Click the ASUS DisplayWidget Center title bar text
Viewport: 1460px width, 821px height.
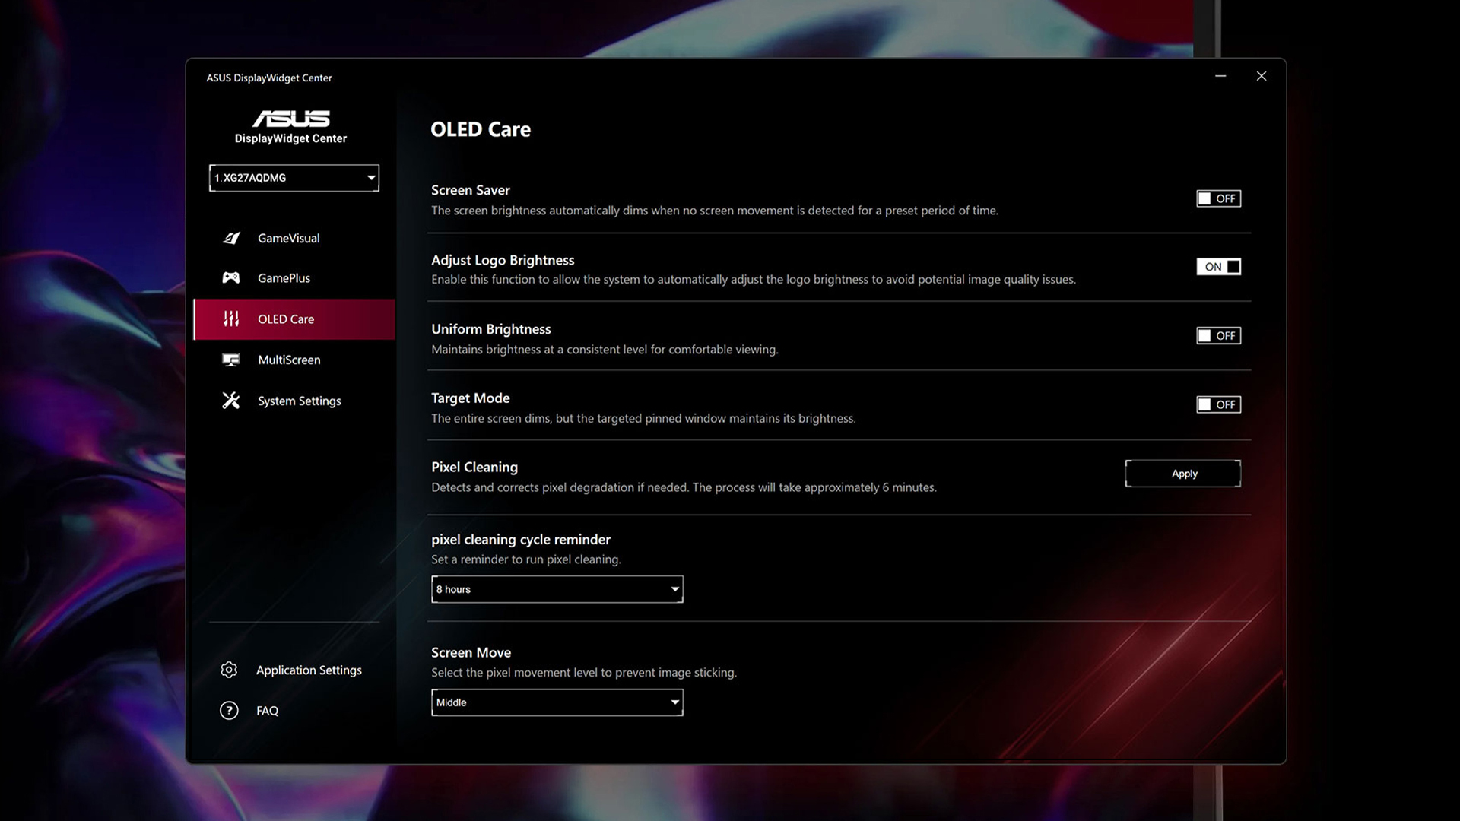[x=269, y=78]
